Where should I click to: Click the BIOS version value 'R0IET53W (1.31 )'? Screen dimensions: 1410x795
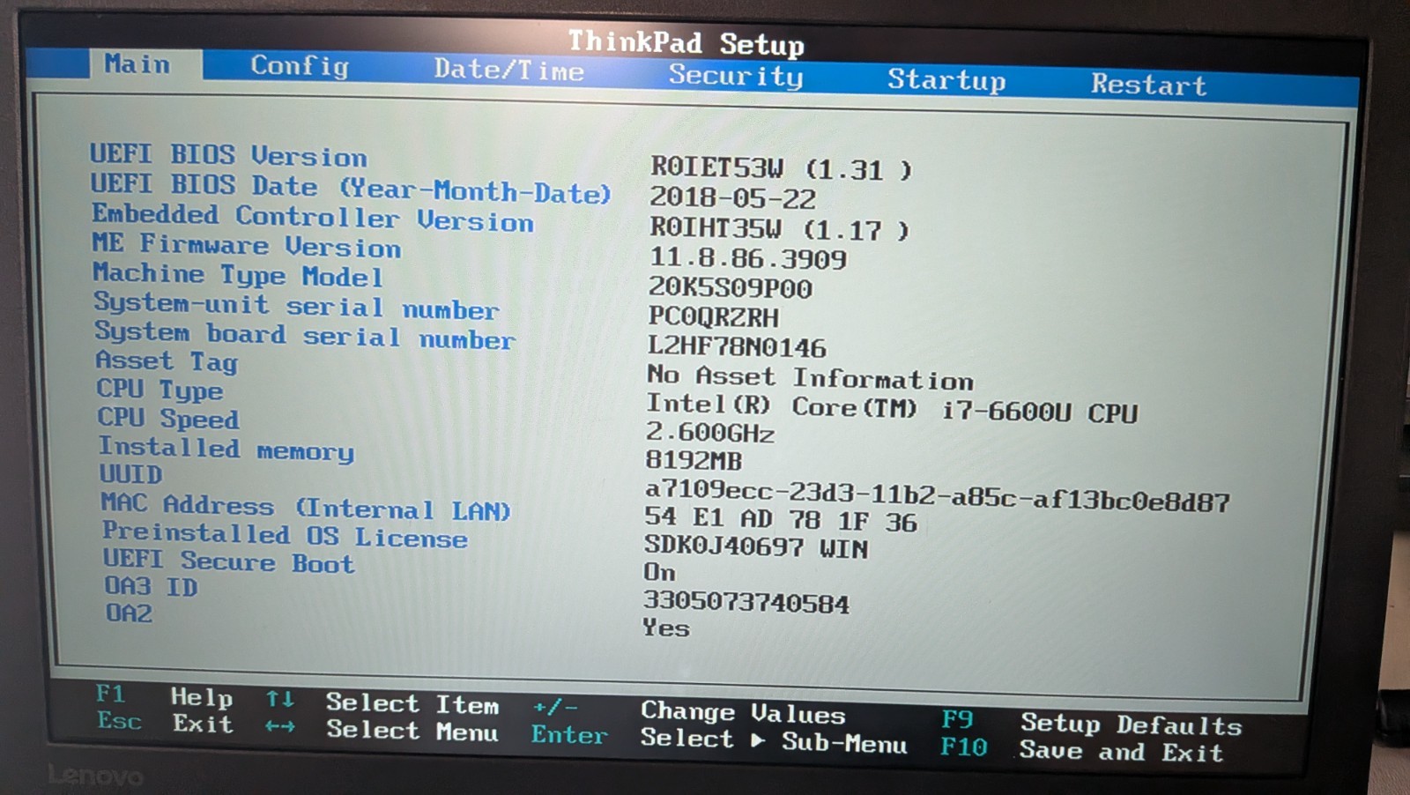(781, 167)
